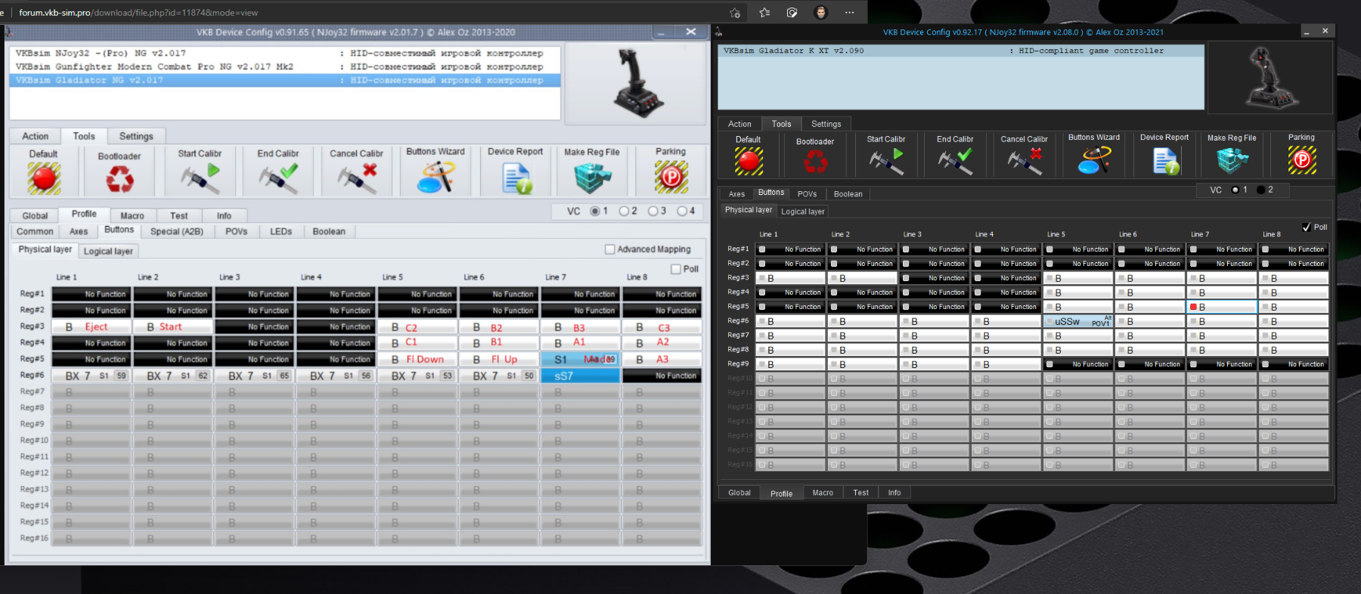Screen dimensions: 1361x594
Task: Open the browser profile avatar
Action: (821, 12)
